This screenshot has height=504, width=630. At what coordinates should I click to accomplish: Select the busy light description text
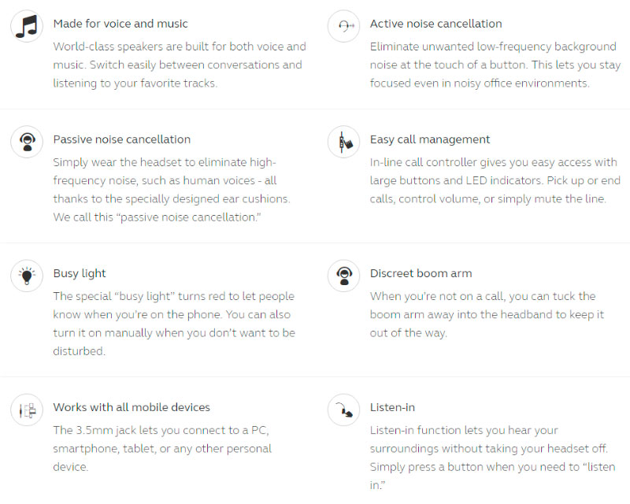174,324
